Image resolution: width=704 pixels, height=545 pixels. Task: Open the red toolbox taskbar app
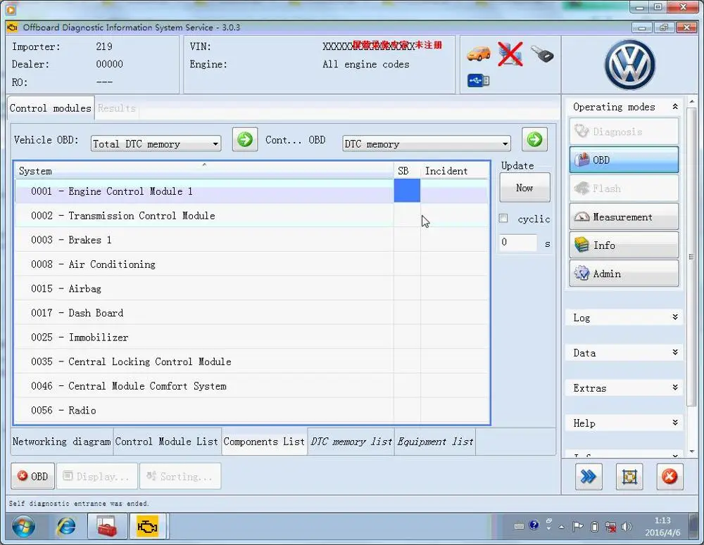pos(107,527)
